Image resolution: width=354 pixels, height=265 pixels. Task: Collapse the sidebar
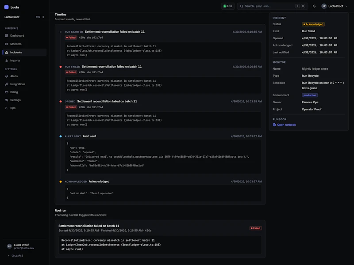(15, 256)
